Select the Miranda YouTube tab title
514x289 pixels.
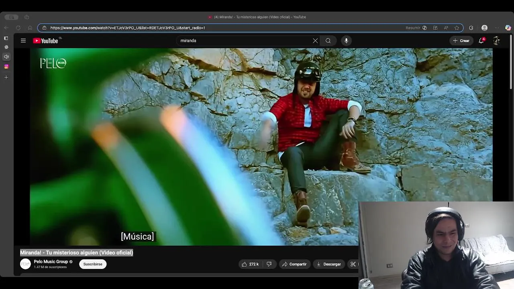[260, 17]
